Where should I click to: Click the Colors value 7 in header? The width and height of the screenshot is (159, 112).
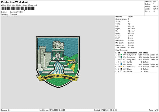pyautogui.click(x=153, y=4)
